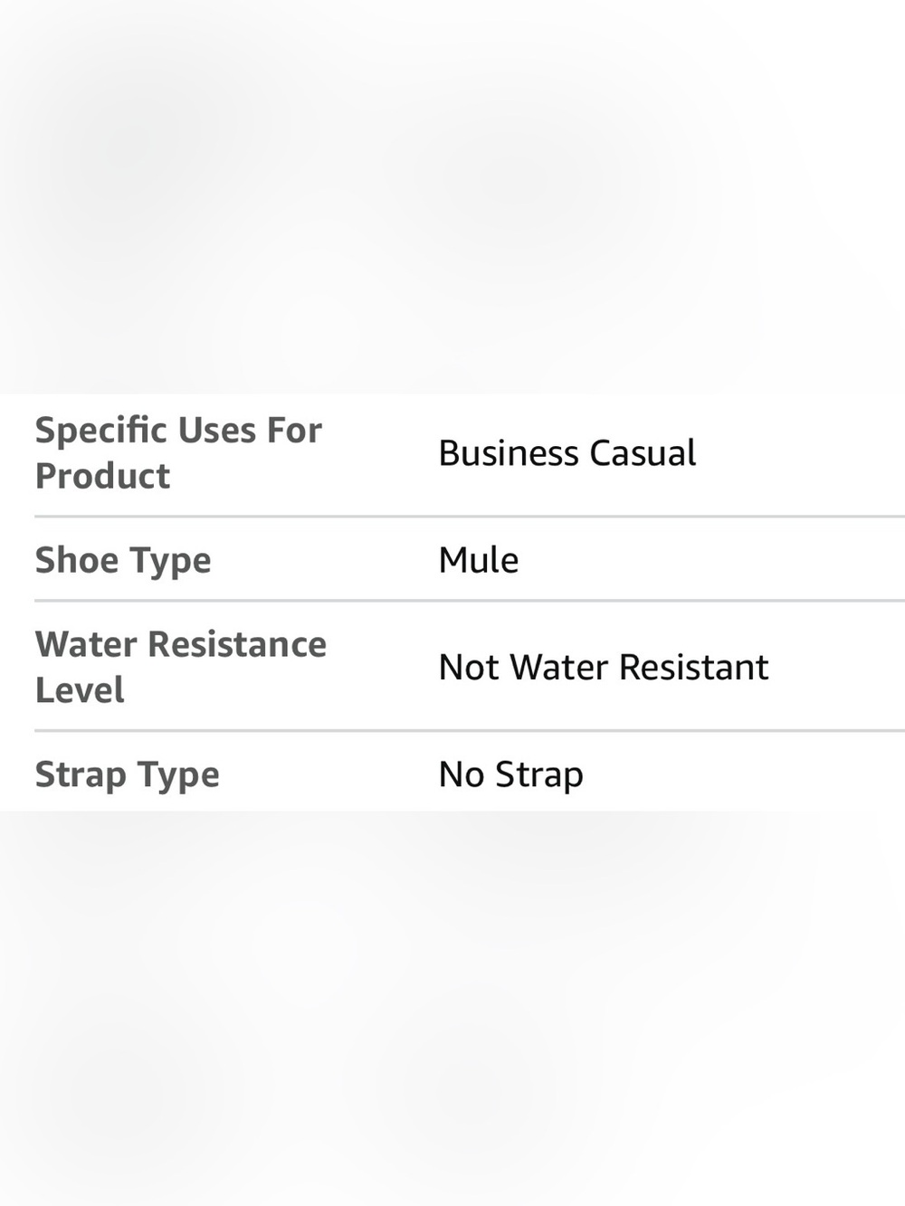Select the Specific Uses For Product label
905x1206 pixels.
click(178, 452)
